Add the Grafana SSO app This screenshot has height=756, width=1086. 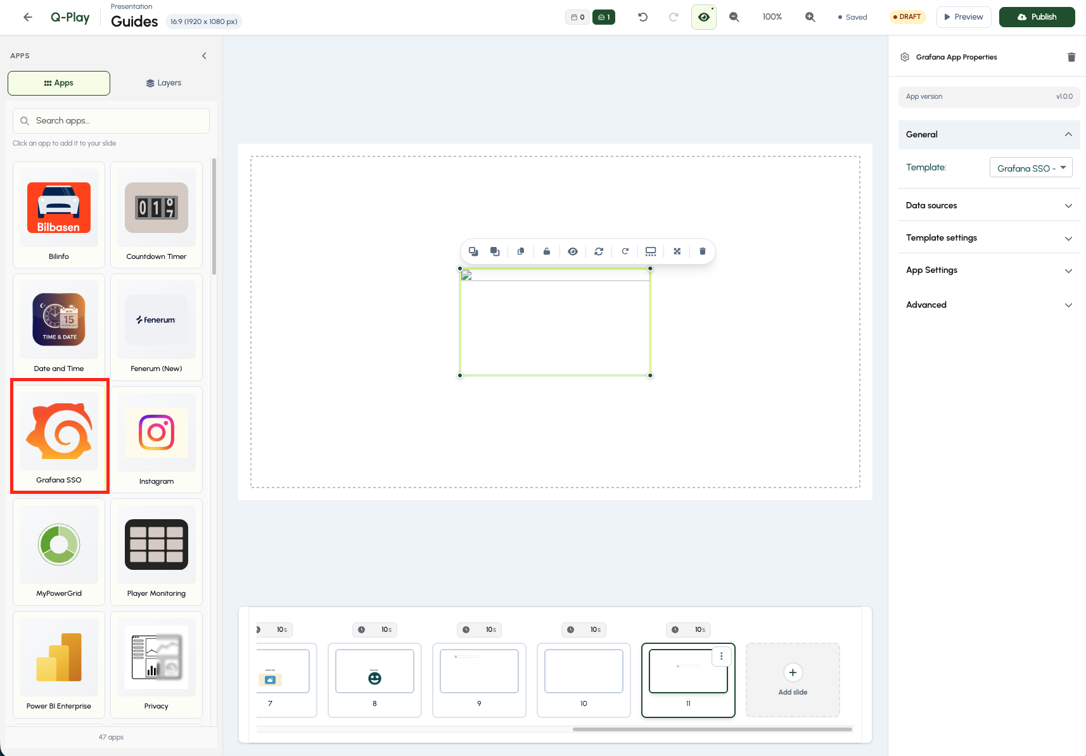click(59, 438)
